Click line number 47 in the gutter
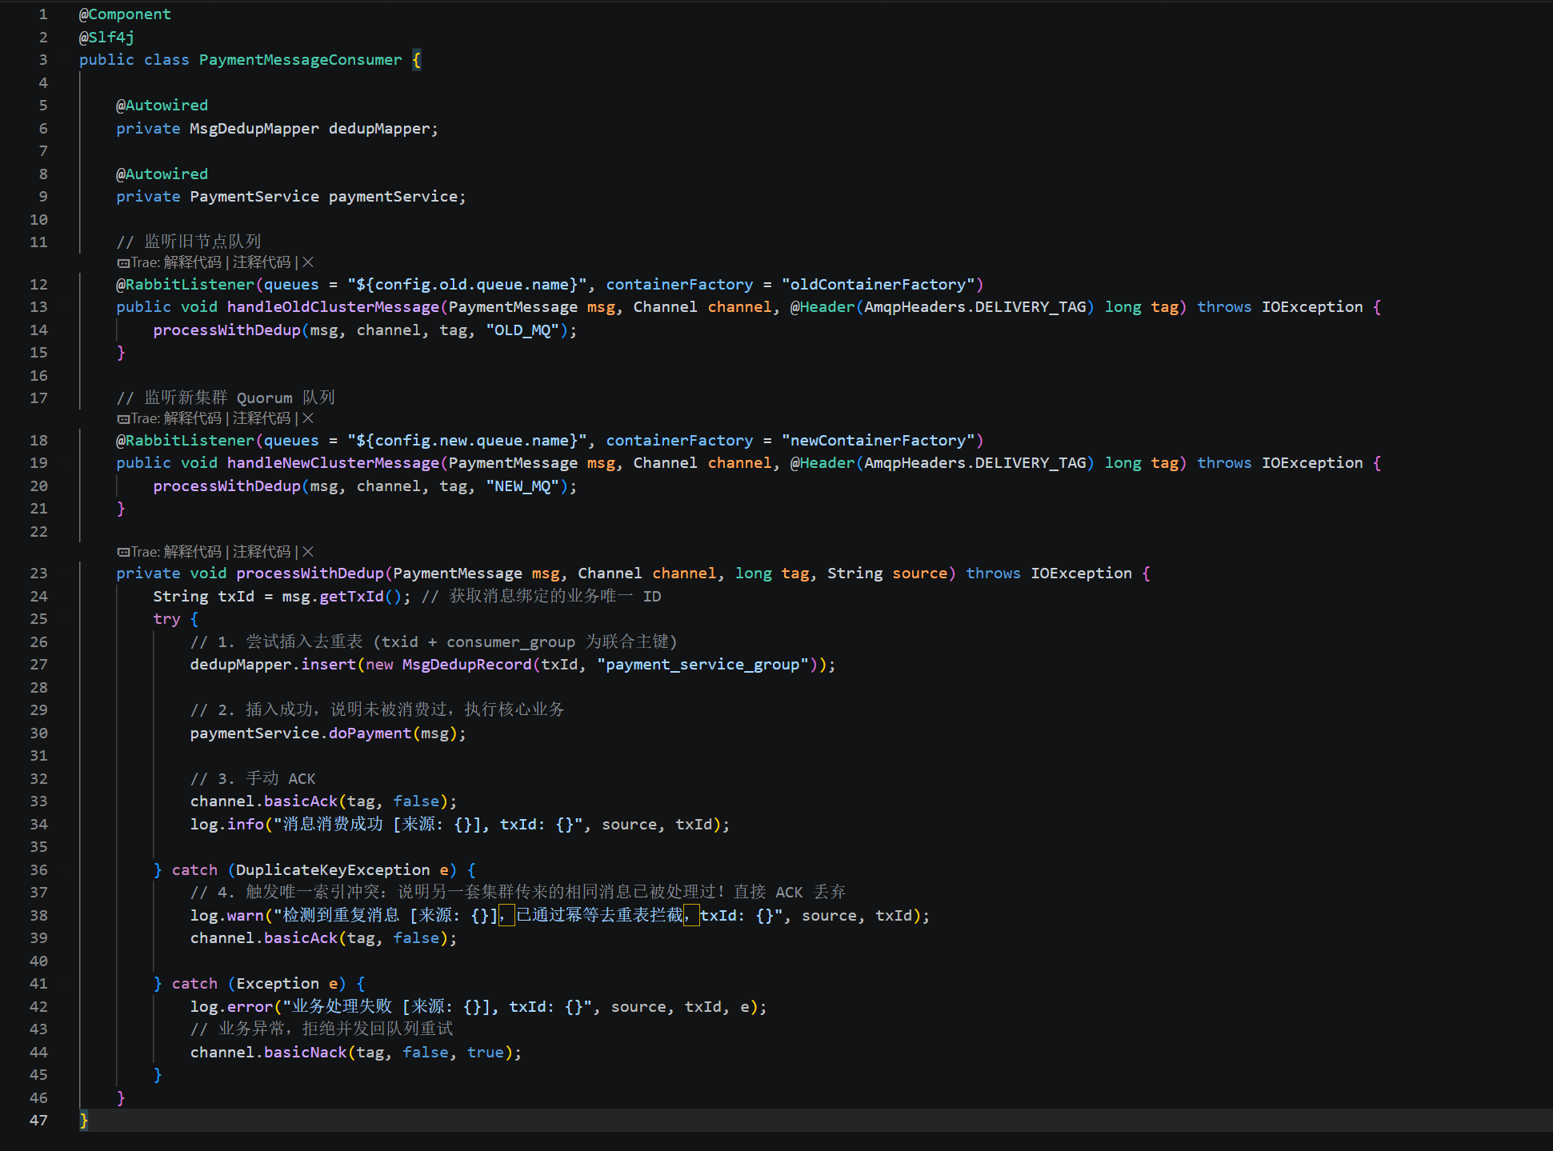This screenshot has width=1553, height=1151. (x=38, y=1121)
